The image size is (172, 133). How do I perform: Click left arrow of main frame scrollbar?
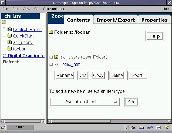pyautogui.click(x=50, y=121)
